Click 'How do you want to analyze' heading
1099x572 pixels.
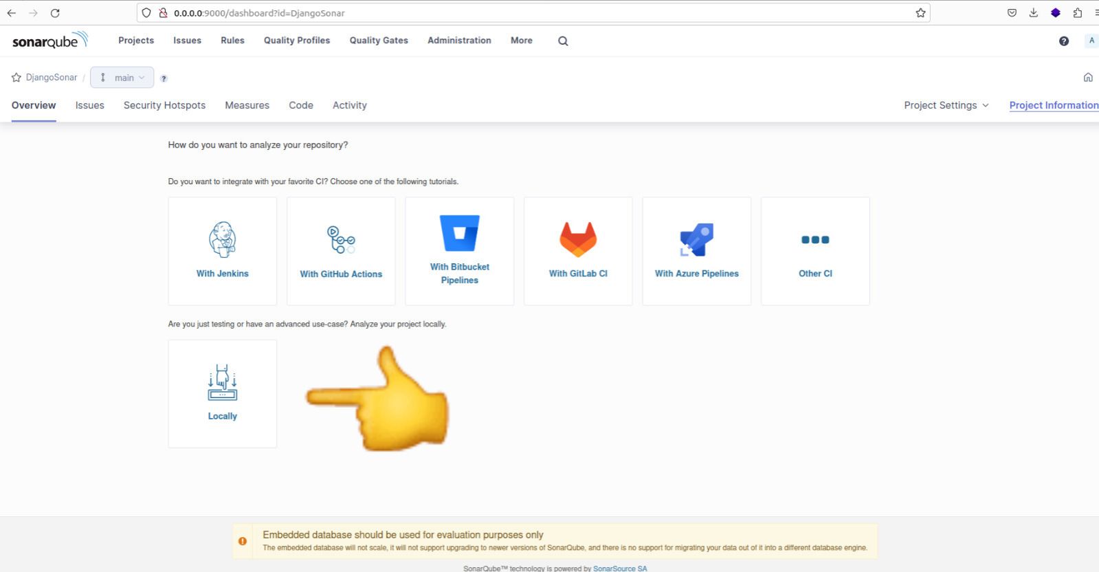[258, 145]
